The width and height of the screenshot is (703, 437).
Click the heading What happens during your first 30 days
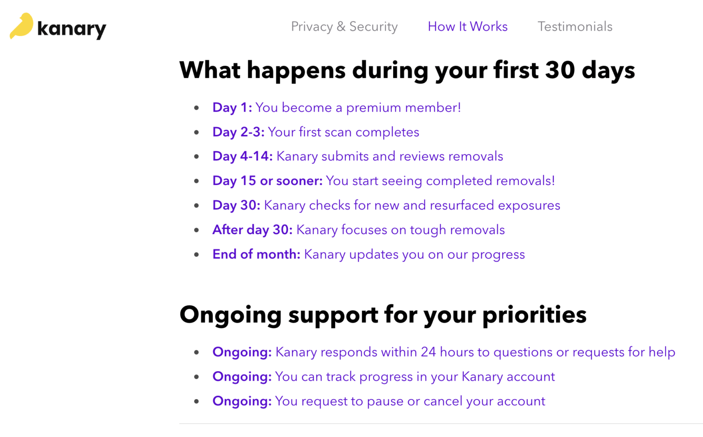click(407, 70)
